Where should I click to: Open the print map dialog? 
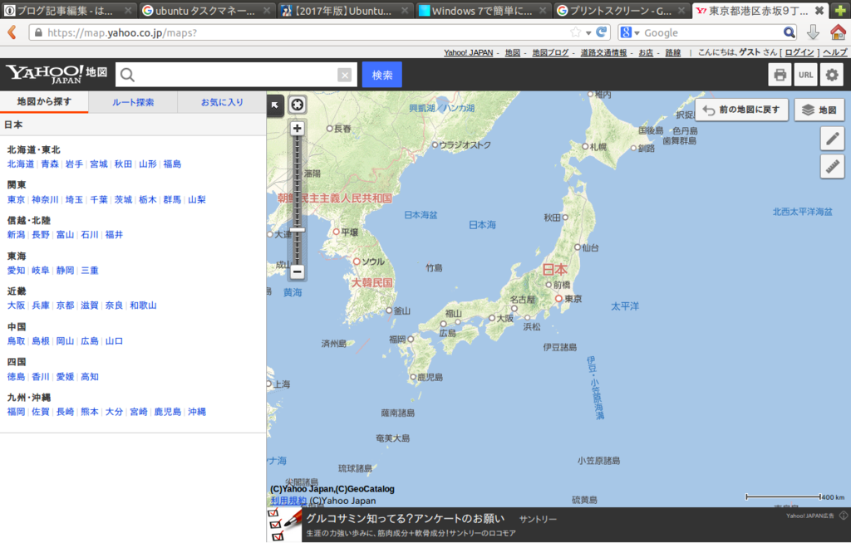[x=780, y=74]
